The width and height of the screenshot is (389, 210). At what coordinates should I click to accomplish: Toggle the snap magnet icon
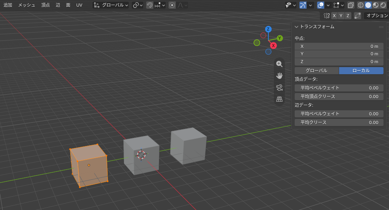pos(149,5)
